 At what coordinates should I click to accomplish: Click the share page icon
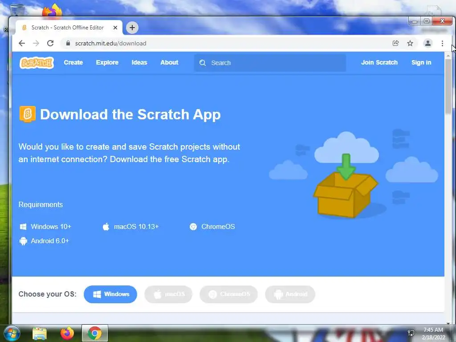coord(395,43)
